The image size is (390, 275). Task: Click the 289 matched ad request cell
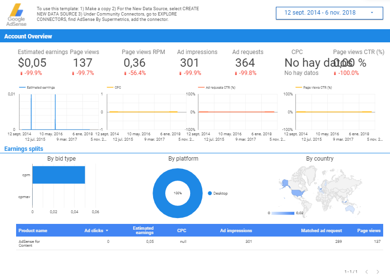(338, 241)
